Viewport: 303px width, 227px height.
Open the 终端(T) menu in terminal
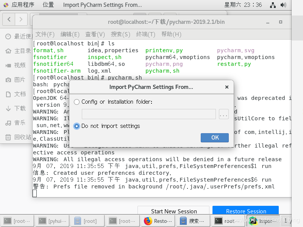(146, 34)
